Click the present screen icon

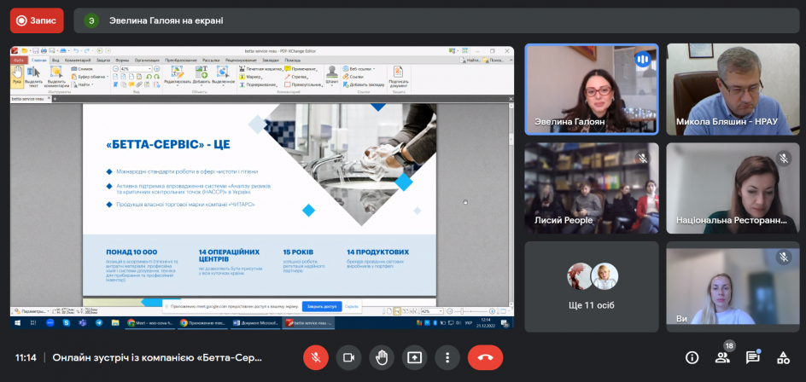[415, 357]
